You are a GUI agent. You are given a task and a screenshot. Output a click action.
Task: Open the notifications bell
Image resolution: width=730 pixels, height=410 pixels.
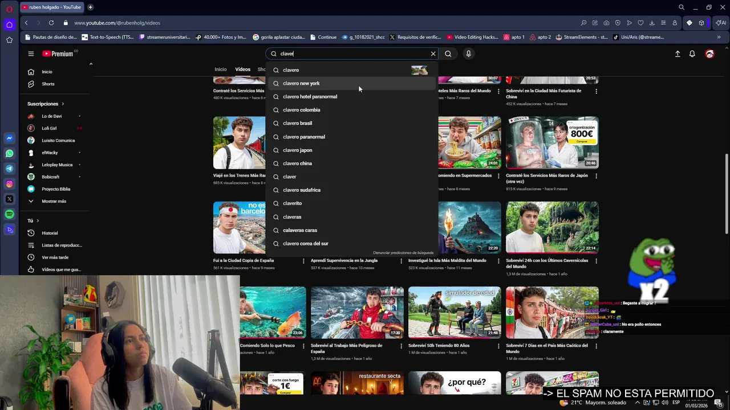click(692, 54)
